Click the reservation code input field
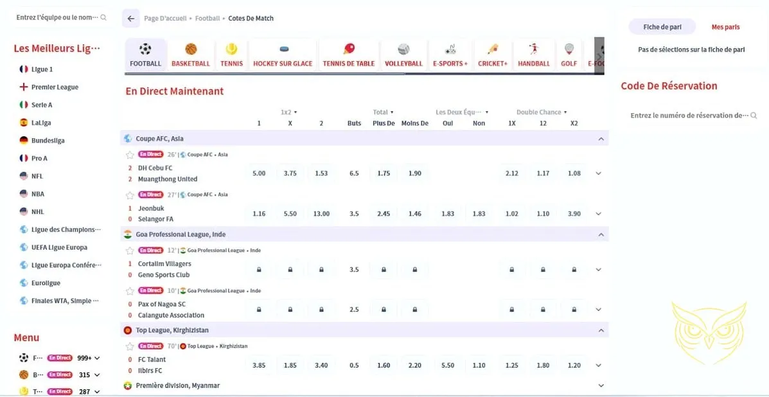The height and width of the screenshot is (397, 769). tap(689, 116)
